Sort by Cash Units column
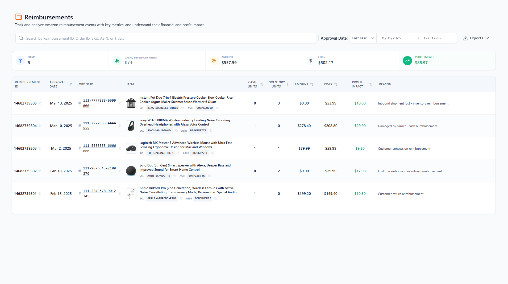Viewport: 508px width, 284px height. pos(262,84)
